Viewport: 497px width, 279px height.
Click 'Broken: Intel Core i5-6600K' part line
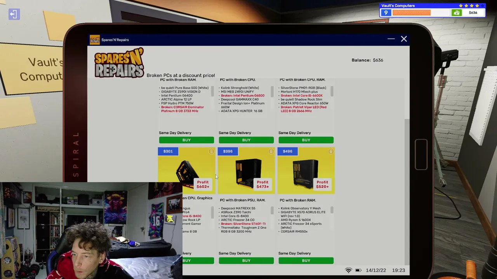[x=302, y=96]
